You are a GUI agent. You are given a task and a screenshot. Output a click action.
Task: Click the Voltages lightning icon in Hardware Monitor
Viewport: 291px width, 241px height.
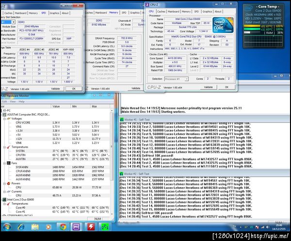(x=9, y=119)
